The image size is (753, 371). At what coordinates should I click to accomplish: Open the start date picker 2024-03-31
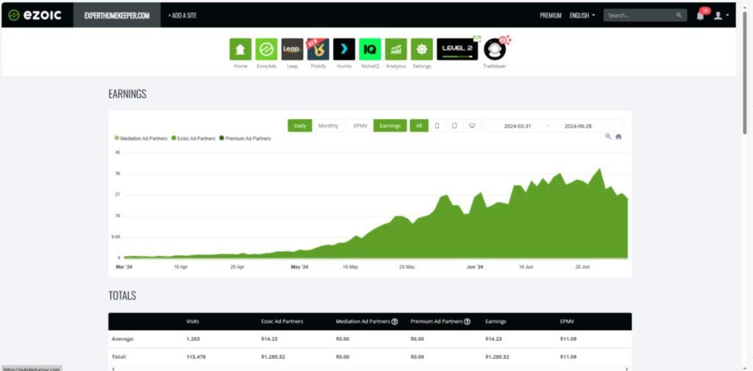click(x=517, y=126)
